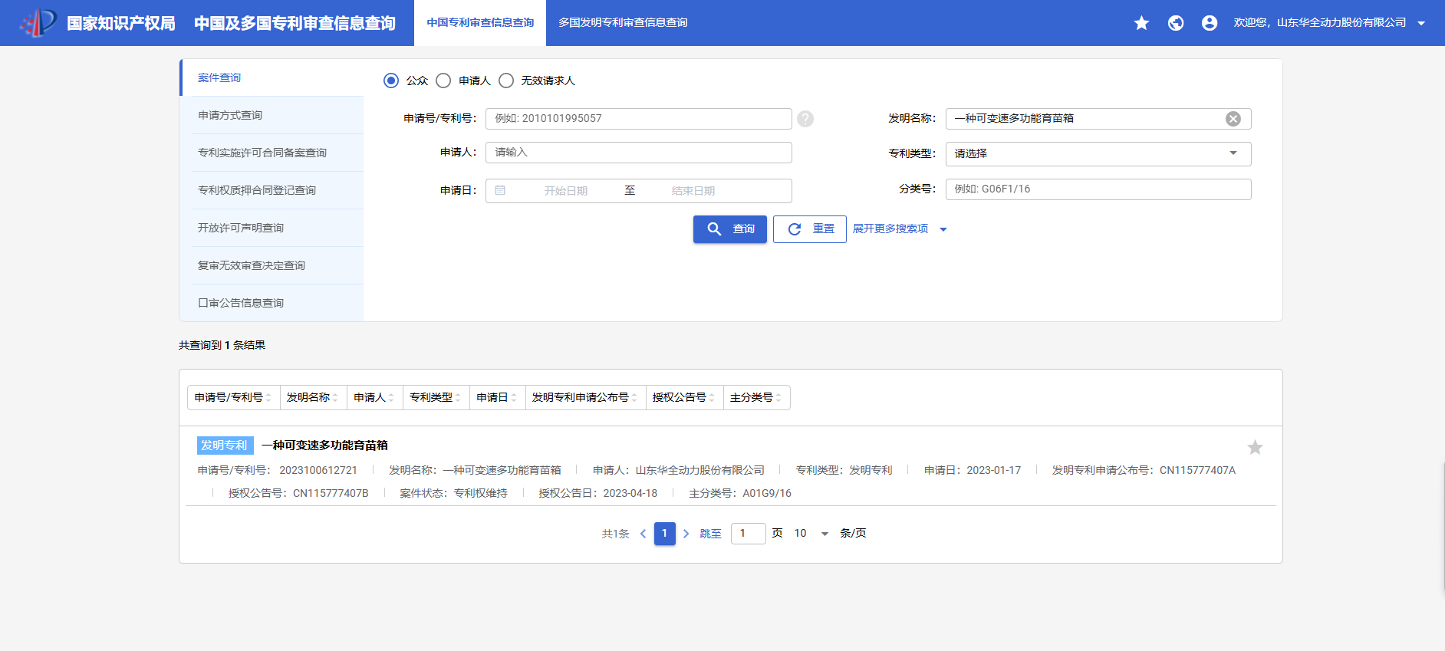This screenshot has width=1445, height=651.
Task: Sort results by 发明专利申请公布号
Action: 585,397
